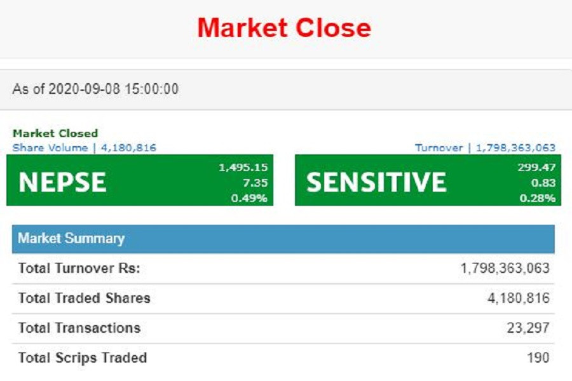Click the Total Turnover amount in the summary table

[505, 268]
